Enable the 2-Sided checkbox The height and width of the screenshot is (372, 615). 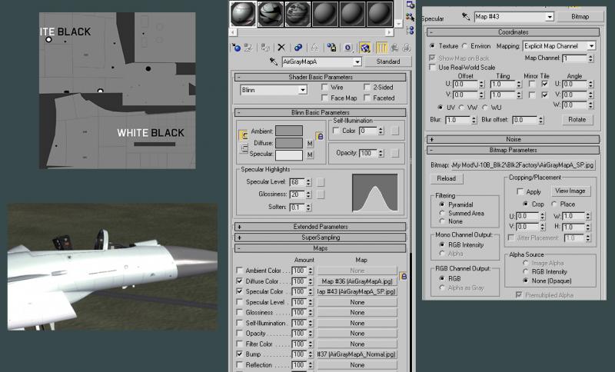click(367, 87)
